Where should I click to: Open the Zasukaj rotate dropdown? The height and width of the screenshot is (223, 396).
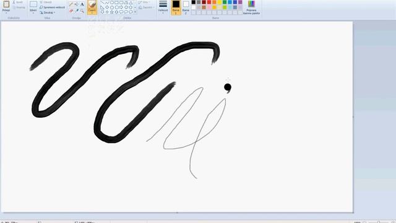48,12
